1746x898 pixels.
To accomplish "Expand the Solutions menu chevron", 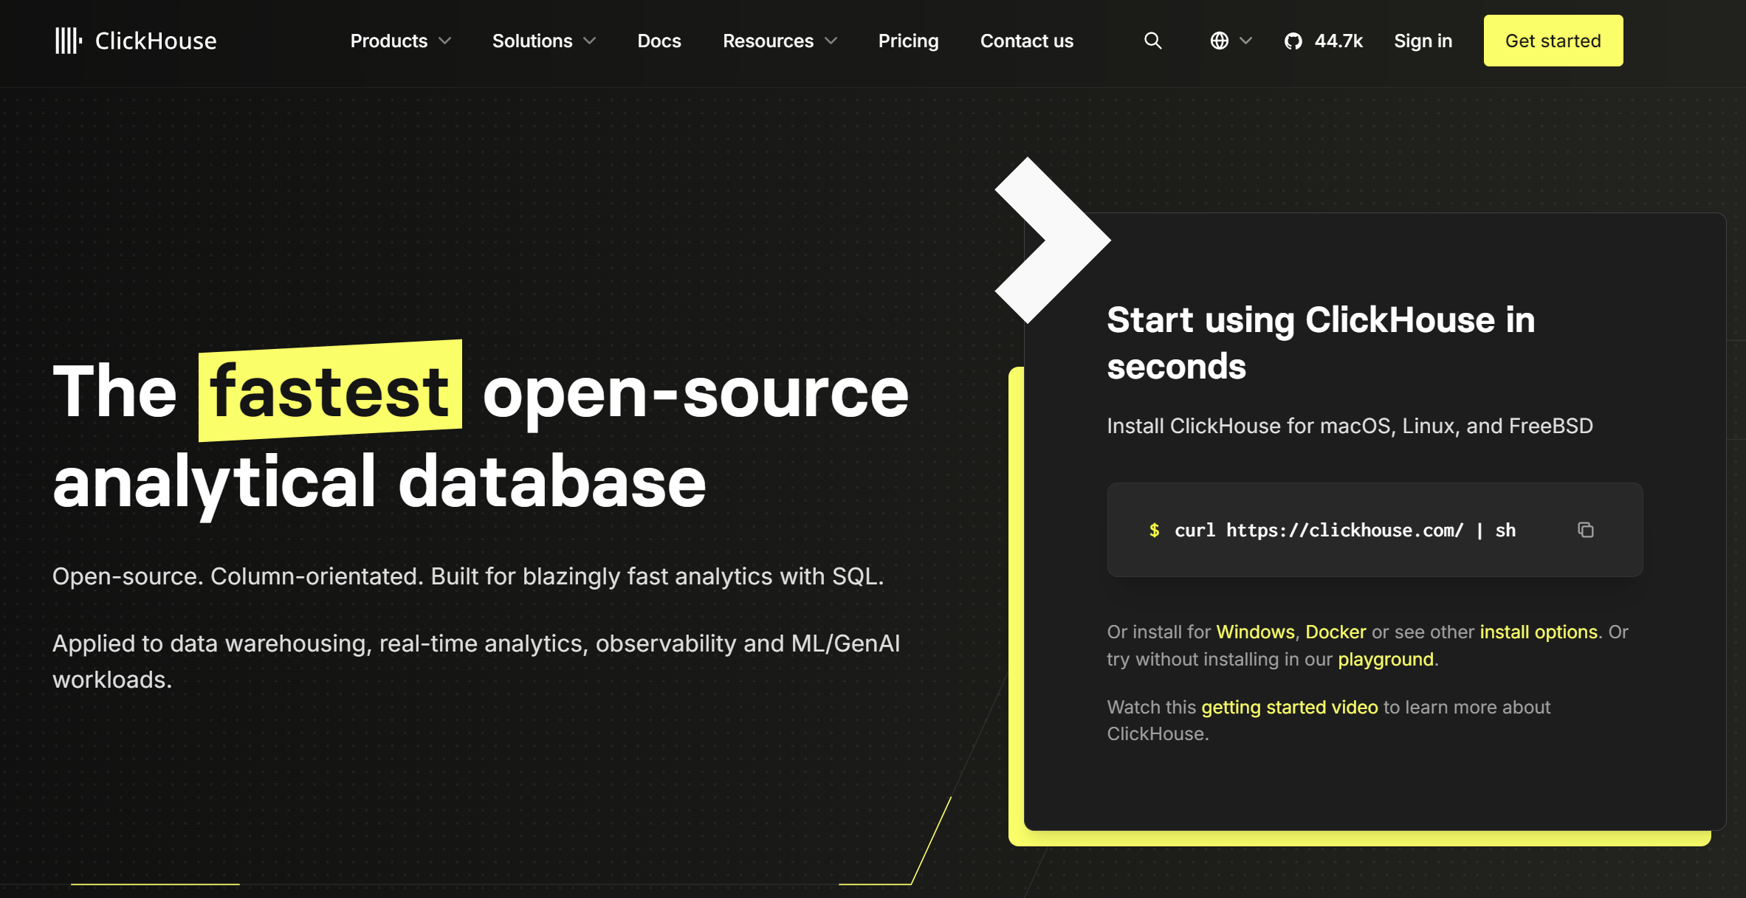I will tap(590, 41).
